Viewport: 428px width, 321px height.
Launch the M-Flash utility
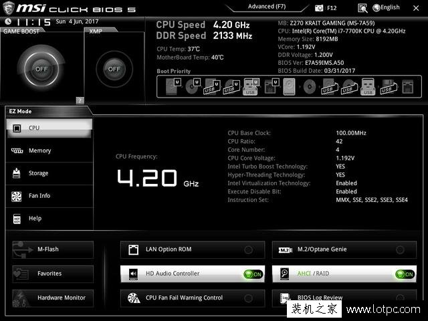pyautogui.click(x=53, y=249)
